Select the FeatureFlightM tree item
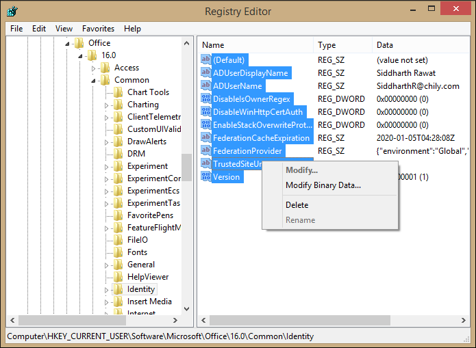 click(154, 228)
